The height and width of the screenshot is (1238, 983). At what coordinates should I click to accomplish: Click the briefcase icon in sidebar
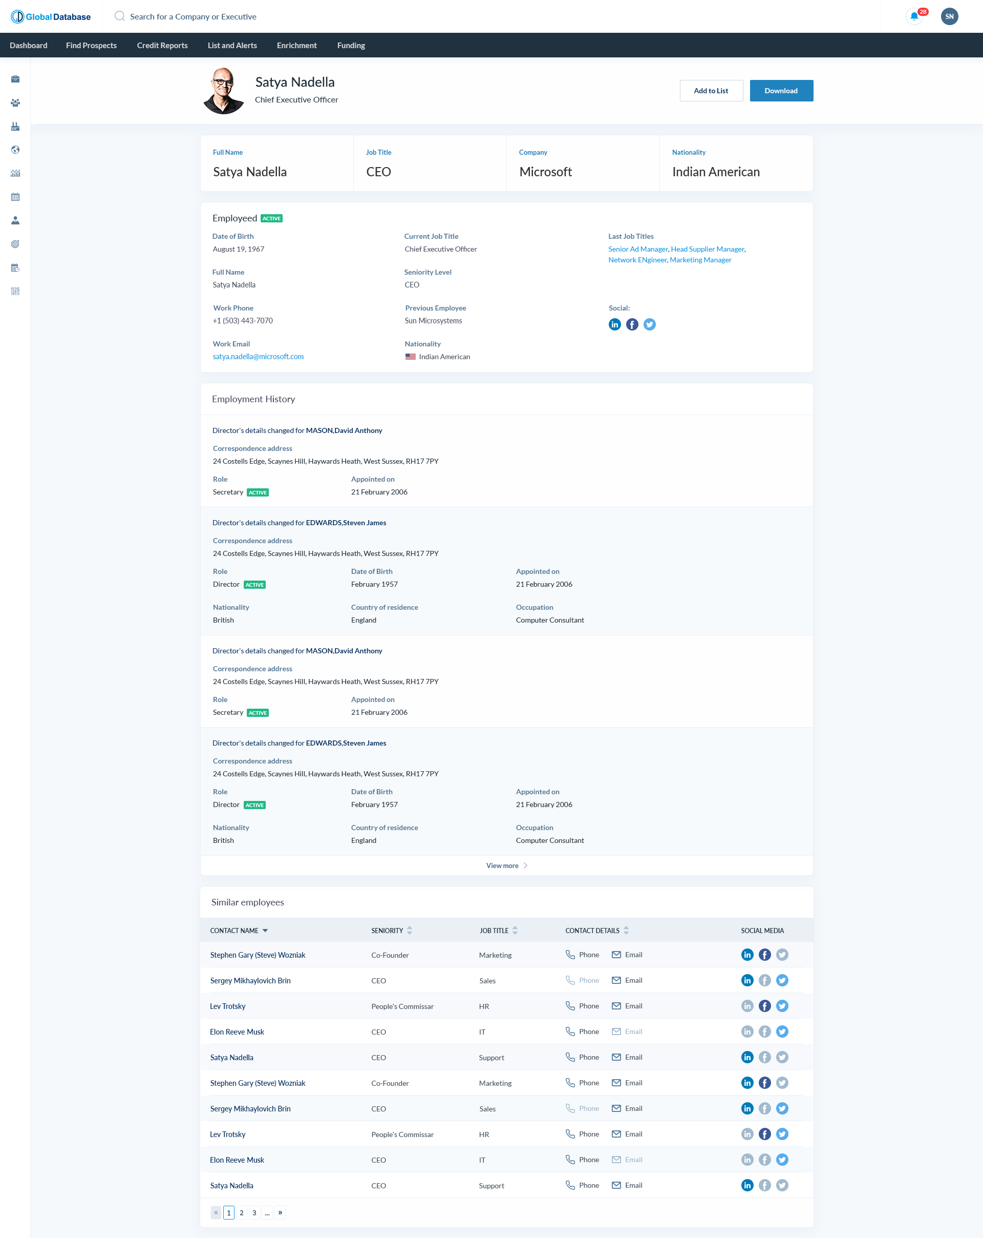[x=15, y=79]
